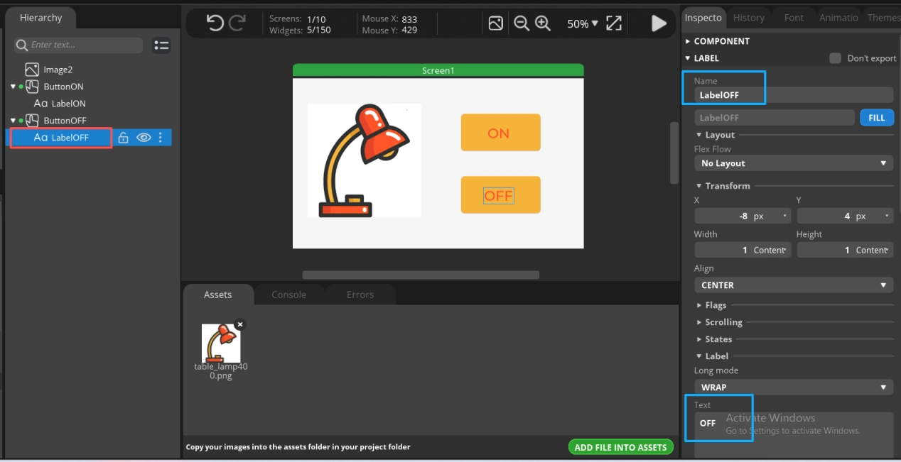Screen dimensions: 901x462
Task: Open LabelOFF three-dot options menu
Action: click(161, 138)
